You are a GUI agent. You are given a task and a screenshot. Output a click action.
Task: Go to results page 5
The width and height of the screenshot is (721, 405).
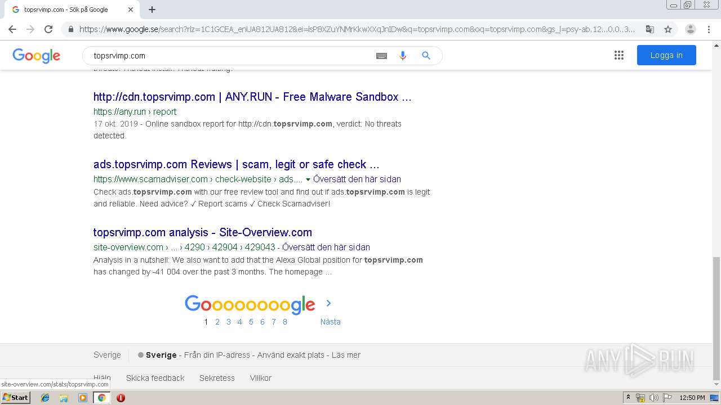click(x=251, y=322)
